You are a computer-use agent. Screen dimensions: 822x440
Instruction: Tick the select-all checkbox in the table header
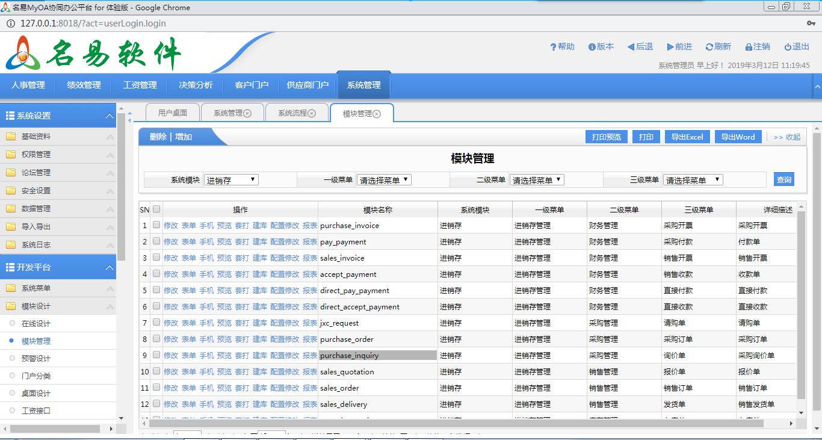pos(156,209)
